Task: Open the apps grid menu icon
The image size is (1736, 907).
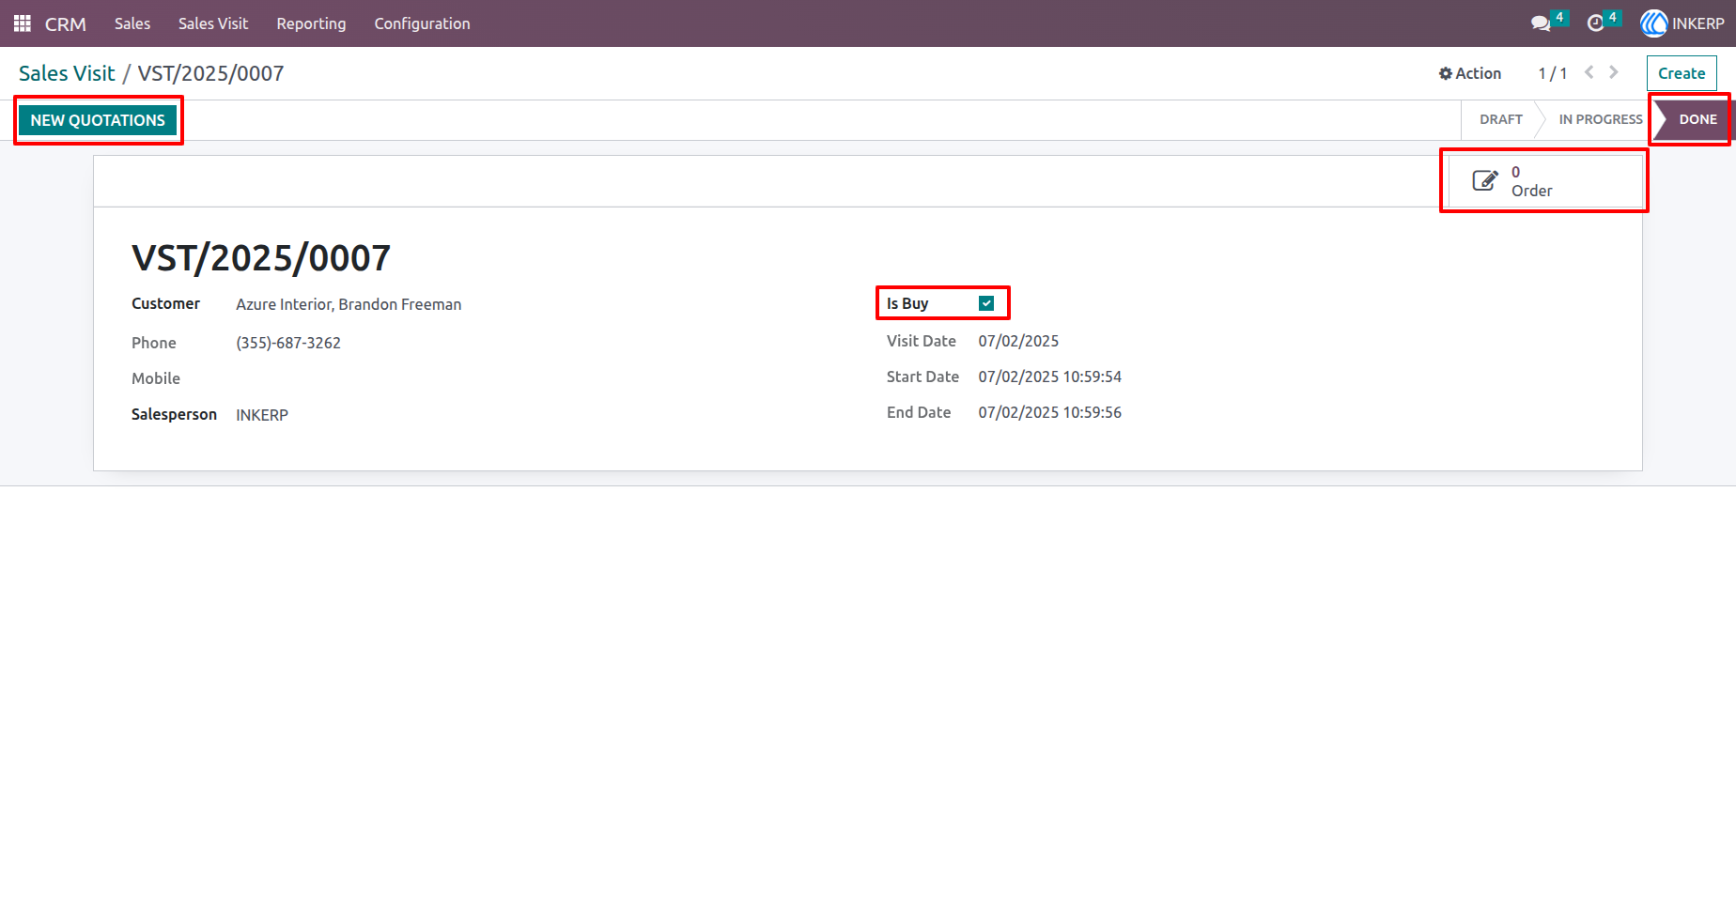Action: pos(23,23)
